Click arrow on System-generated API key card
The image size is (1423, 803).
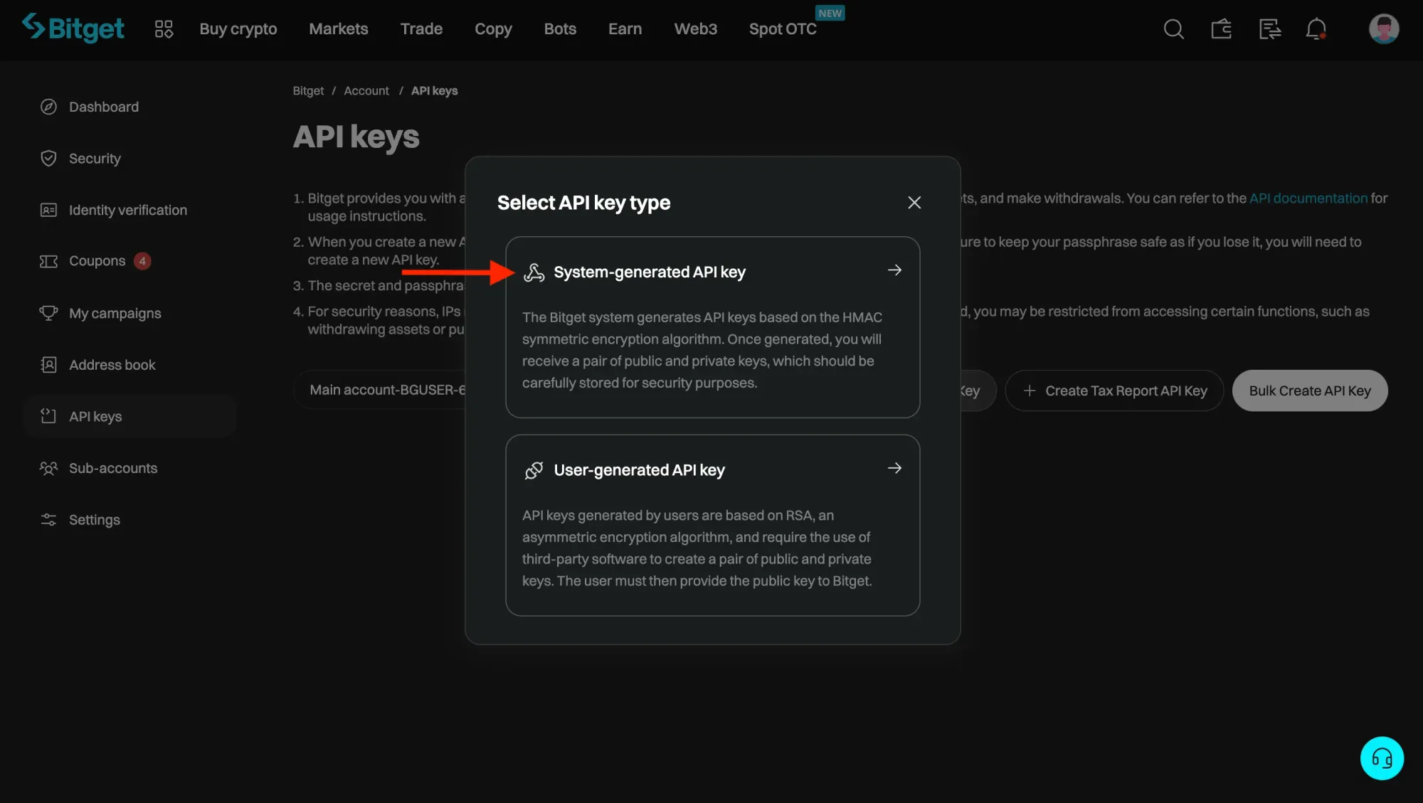tap(894, 270)
